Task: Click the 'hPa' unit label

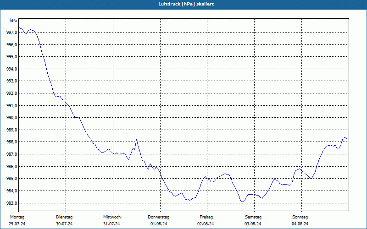Action: pyautogui.click(x=13, y=21)
